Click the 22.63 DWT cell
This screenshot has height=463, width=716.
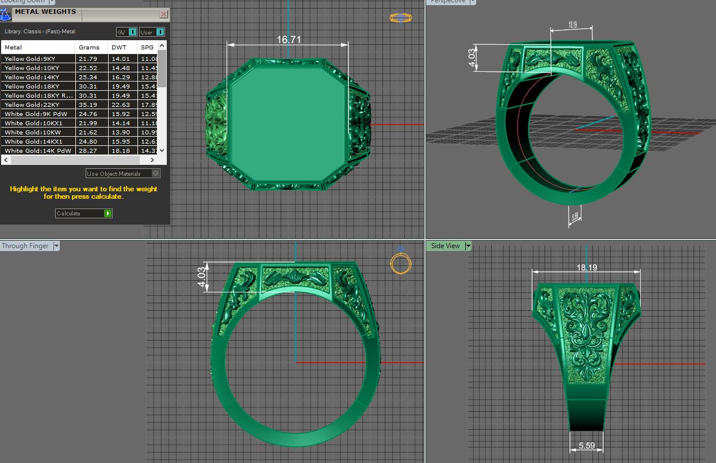pos(123,105)
